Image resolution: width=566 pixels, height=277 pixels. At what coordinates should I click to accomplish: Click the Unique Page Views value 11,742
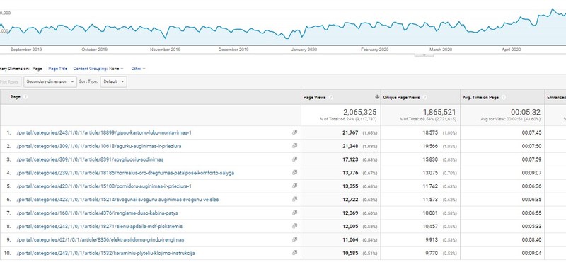(x=430, y=186)
